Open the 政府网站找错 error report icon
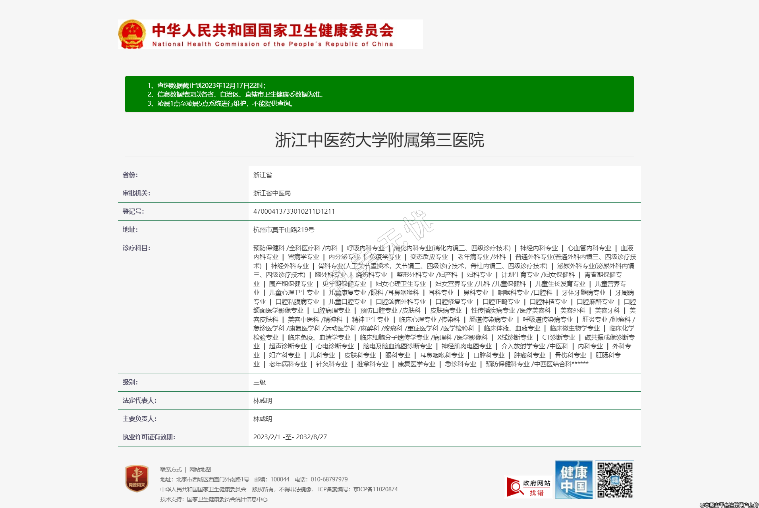 coord(529,487)
